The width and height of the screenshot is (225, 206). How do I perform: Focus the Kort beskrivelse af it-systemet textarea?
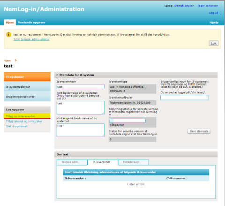click(81, 107)
